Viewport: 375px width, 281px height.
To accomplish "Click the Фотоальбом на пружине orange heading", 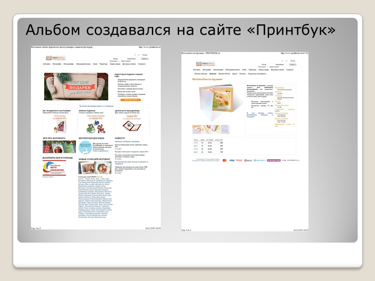I will point(207,79).
